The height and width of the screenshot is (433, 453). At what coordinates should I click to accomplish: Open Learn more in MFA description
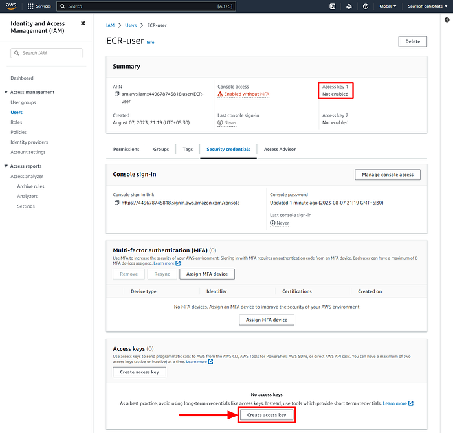pos(164,263)
